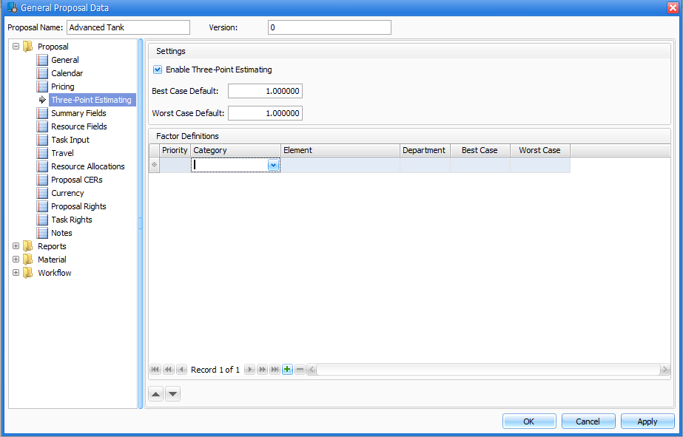Collapse the Proposal folder
This screenshot has width=683, height=437.
[x=15, y=46]
